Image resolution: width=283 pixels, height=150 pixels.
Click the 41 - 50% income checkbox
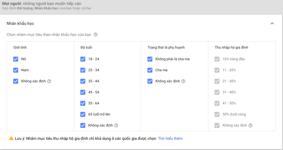pyautogui.click(x=217, y=103)
